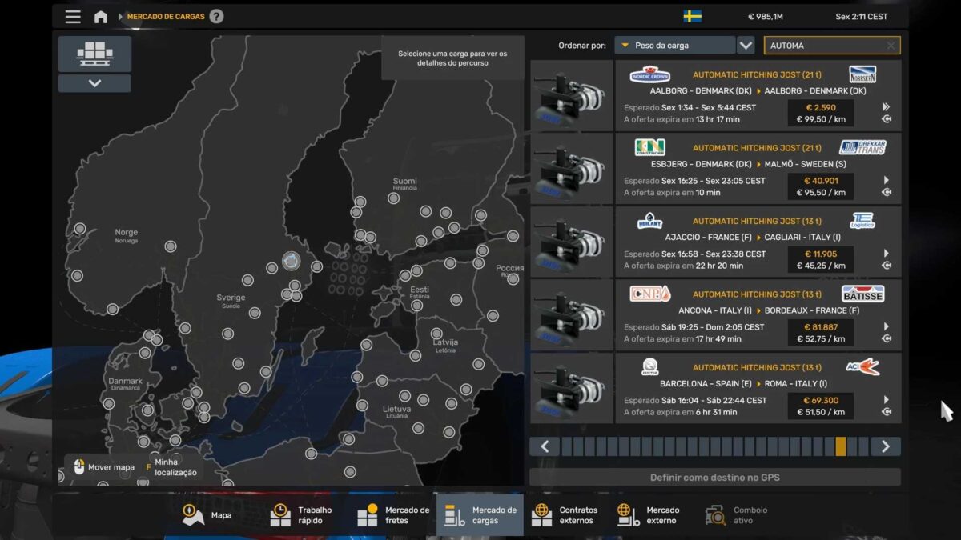Go to home screen icon

[101, 17]
